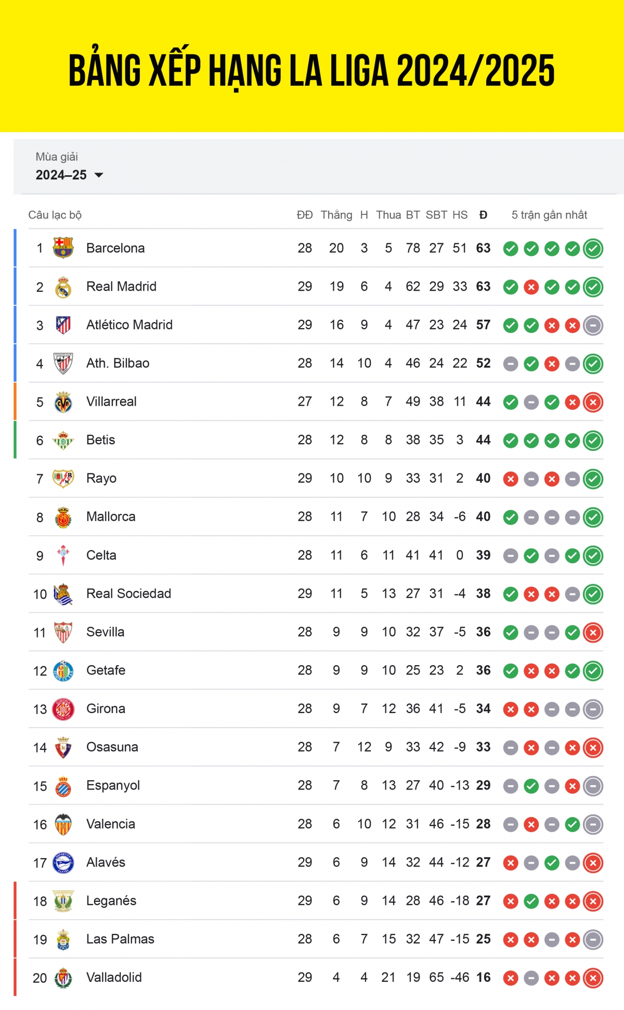
Task: Sort by the Đ points column
Action: pyautogui.click(x=482, y=215)
